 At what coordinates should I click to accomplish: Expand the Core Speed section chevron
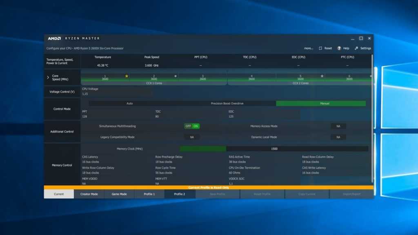tap(48, 77)
